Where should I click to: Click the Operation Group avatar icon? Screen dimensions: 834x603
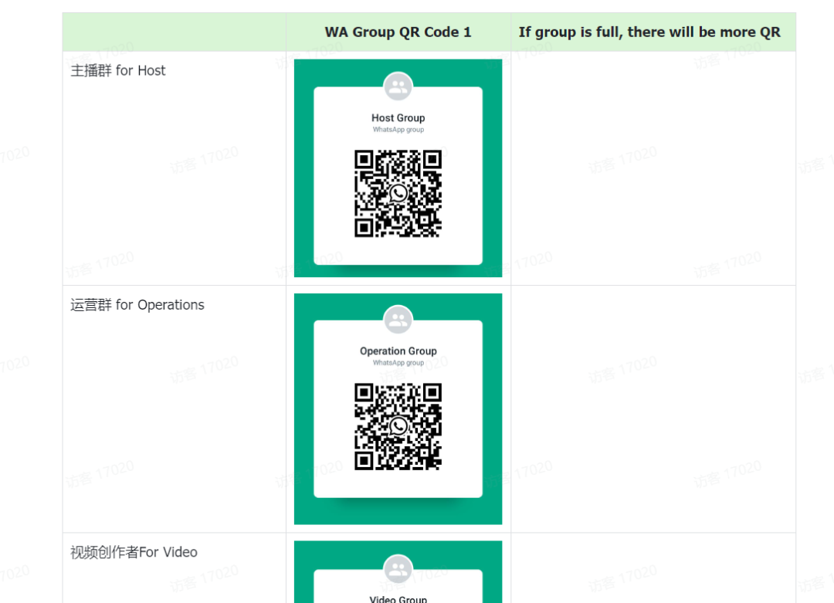[398, 320]
